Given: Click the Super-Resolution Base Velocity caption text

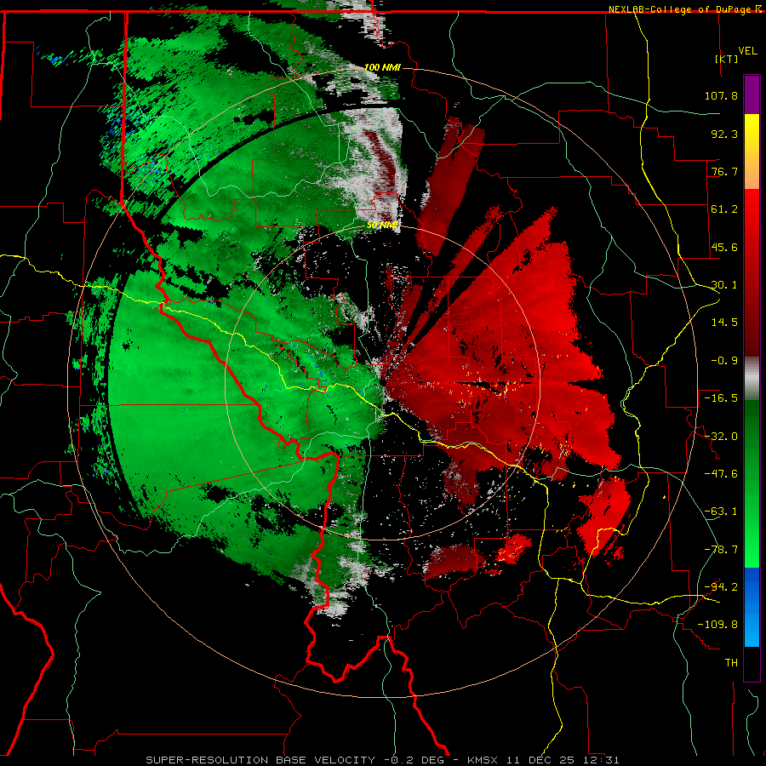Looking at the screenshot, I should click(260, 760).
